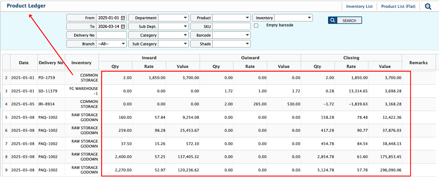Click the magnifier icon in top-right header
This screenshot has height=183, width=439.
click(x=428, y=6)
